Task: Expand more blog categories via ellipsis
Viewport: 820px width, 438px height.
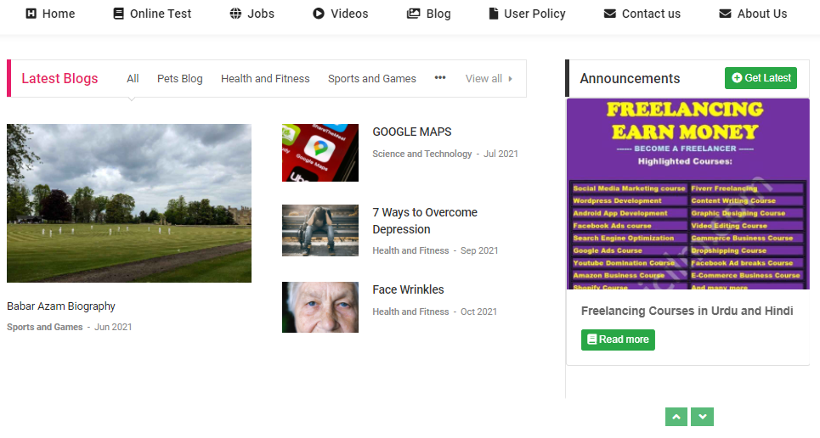Action: click(x=440, y=78)
